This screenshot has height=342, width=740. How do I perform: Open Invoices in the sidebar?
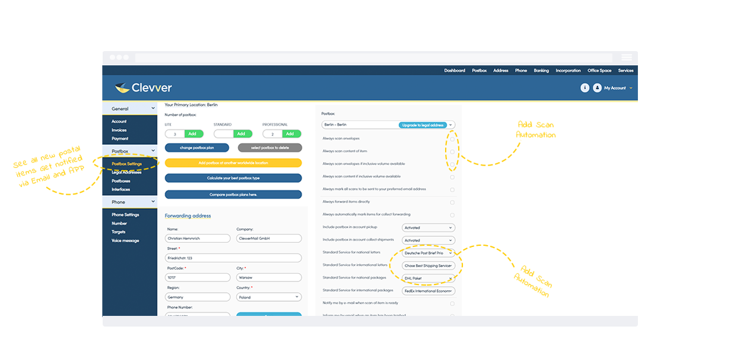click(x=119, y=130)
